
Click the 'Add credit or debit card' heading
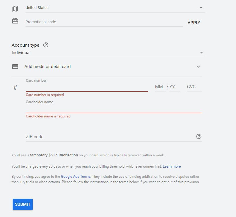(x=48, y=67)
